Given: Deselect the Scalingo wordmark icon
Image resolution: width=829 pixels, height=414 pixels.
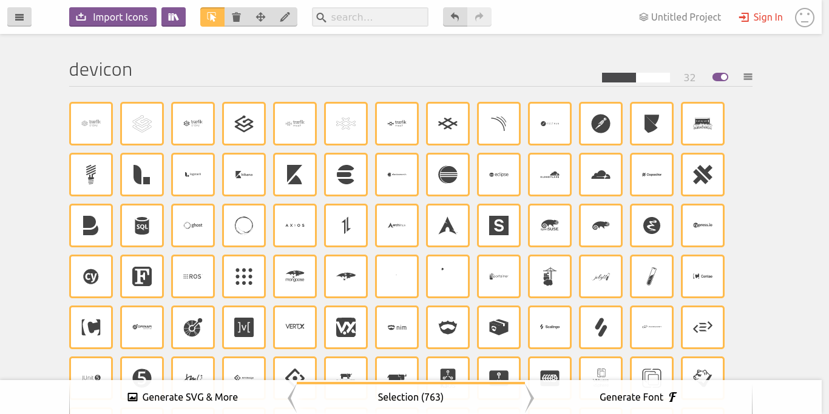Looking at the screenshot, I should pos(550,327).
